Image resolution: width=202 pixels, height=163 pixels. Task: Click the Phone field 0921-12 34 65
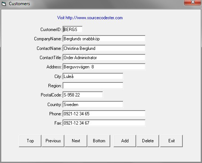tap(104, 114)
